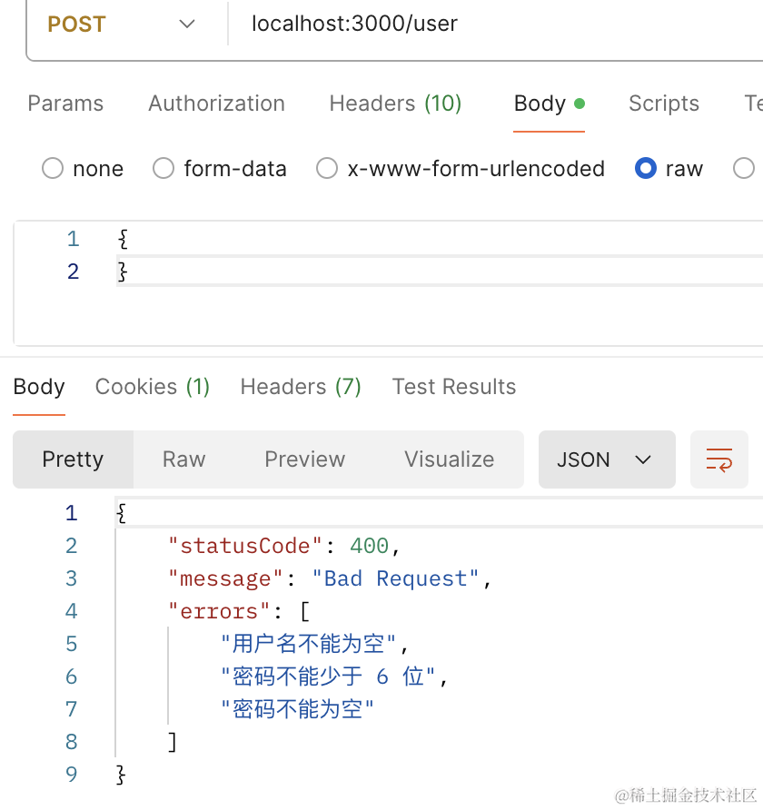View the response Cookies (1) tab
Viewport: 763px width, 810px height.
click(153, 387)
